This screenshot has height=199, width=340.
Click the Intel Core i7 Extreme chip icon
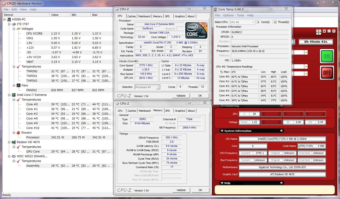tap(14, 95)
